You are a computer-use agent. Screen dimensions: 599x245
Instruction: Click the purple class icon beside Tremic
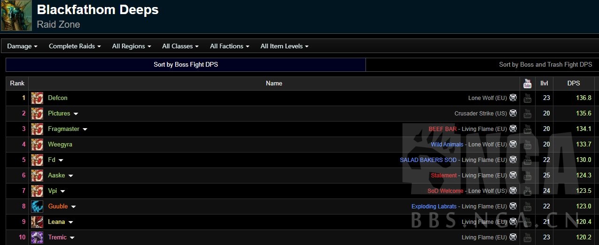[x=37, y=237]
